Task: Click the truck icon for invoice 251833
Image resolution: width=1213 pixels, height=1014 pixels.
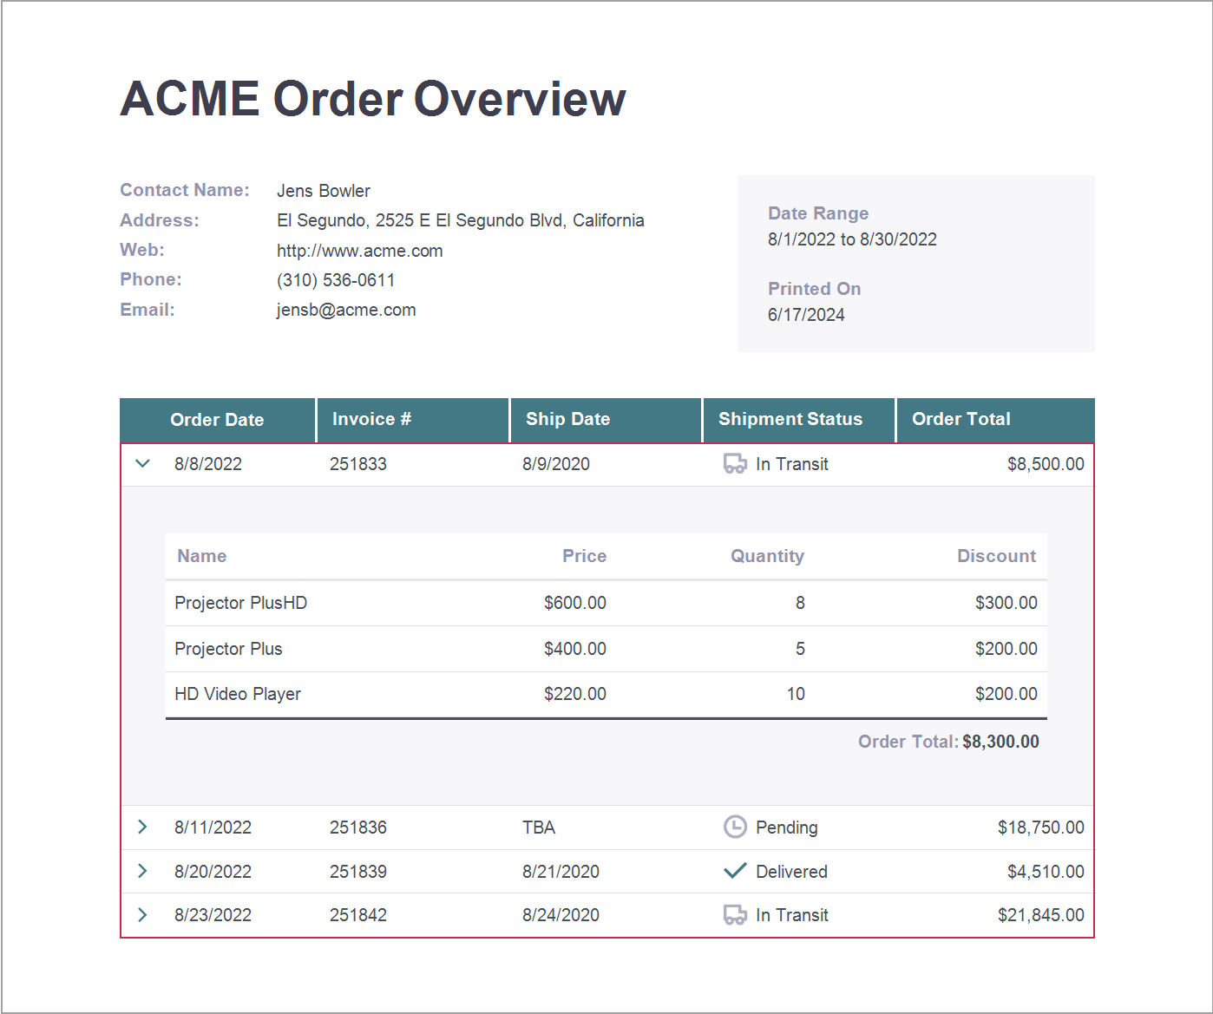Action: click(x=735, y=464)
